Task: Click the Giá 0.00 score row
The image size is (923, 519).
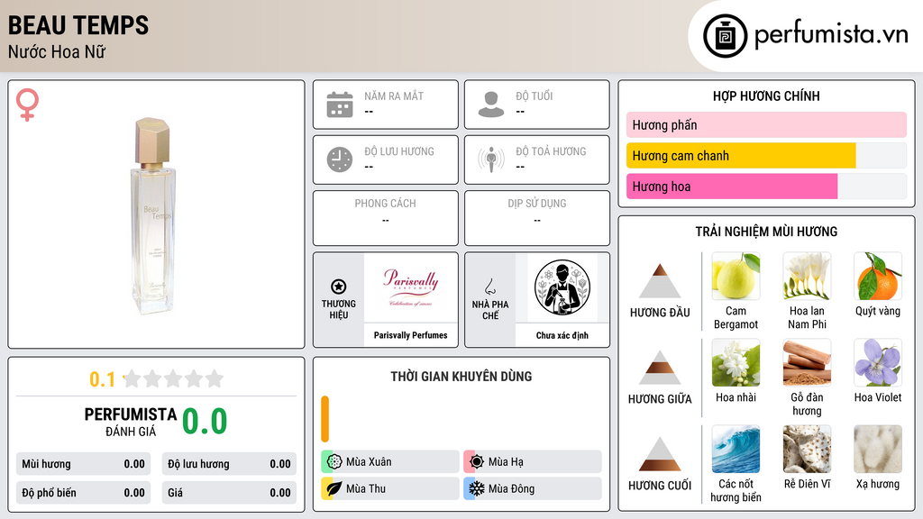Action: tap(229, 493)
